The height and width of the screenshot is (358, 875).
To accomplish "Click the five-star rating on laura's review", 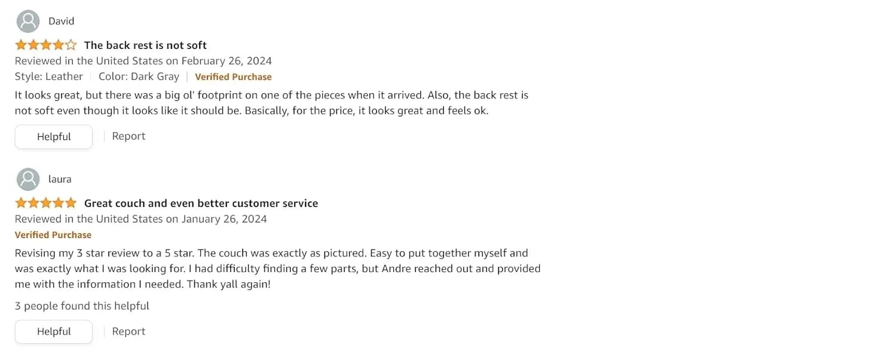I will click(46, 203).
